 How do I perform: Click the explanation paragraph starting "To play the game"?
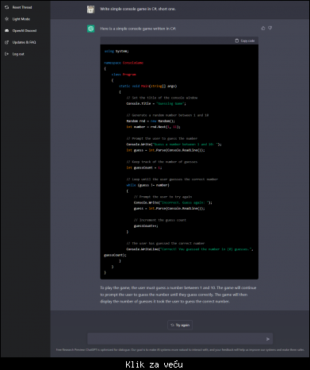(178, 295)
